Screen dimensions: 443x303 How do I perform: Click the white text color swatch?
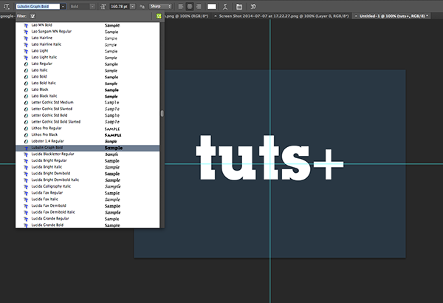point(212,7)
